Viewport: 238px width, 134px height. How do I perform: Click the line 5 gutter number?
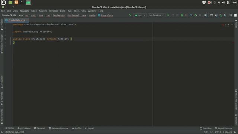point(5,39)
